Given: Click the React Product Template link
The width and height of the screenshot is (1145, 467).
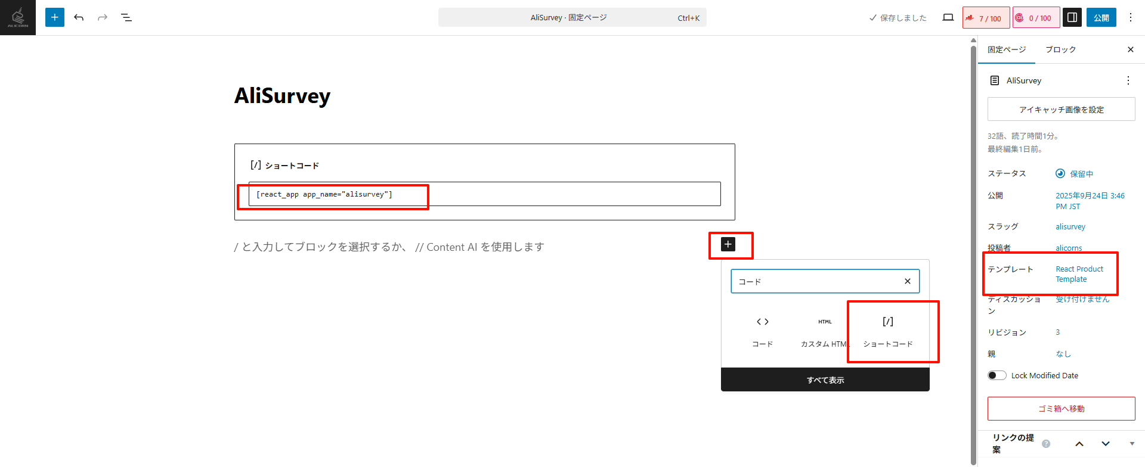Looking at the screenshot, I should coord(1079,274).
